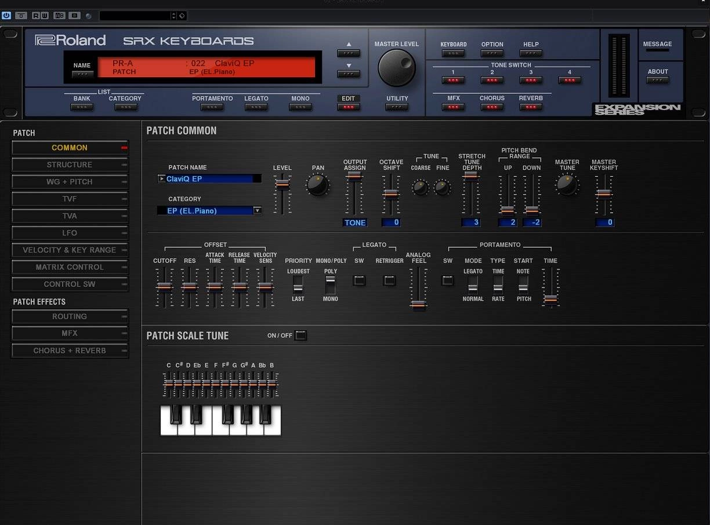Open the ROUTING effects tab
This screenshot has height=525, width=710.
click(x=70, y=316)
